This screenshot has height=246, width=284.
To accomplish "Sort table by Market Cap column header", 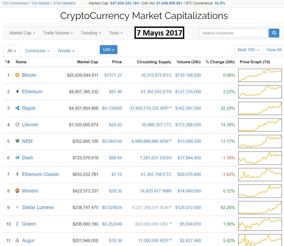I will pos(87,62).
